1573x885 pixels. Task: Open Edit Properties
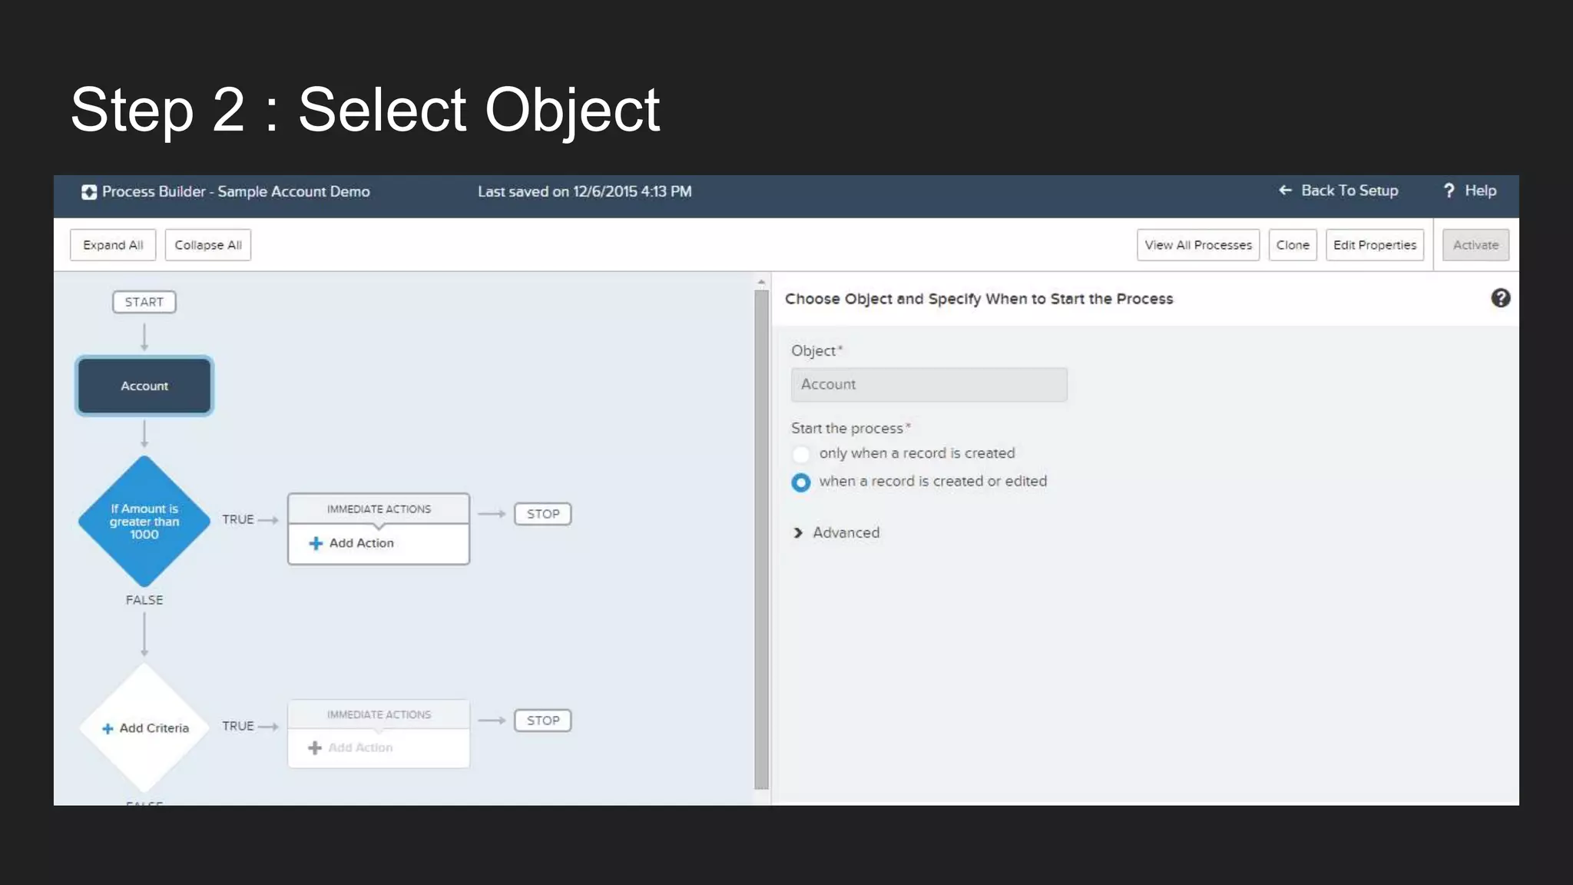pos(1375,245)
